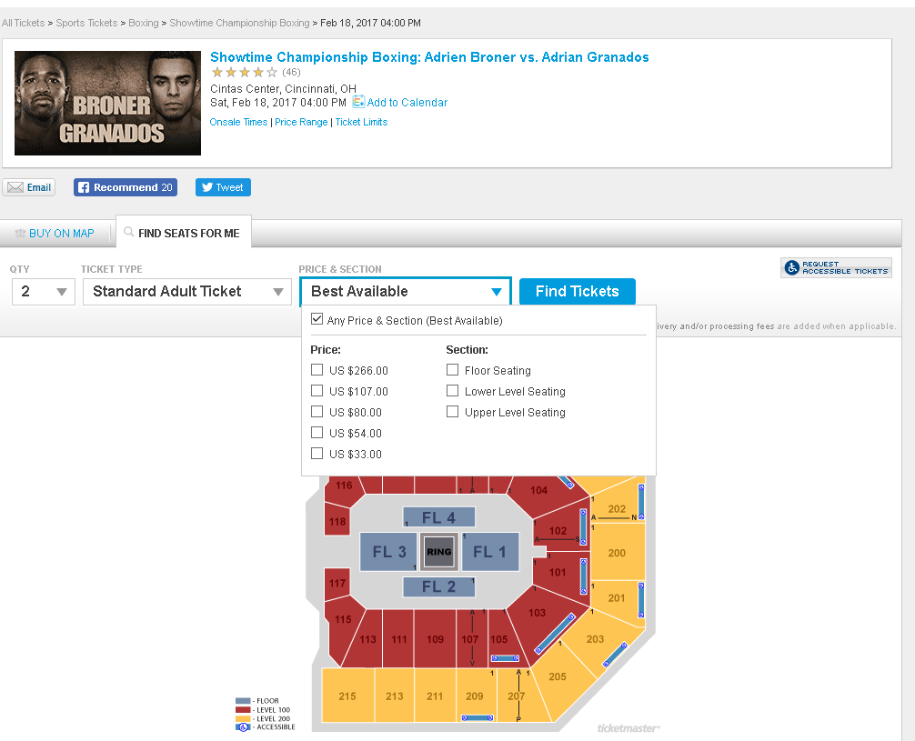The height and width of the screenshot is (741, 915).
Task: Click the Request Accessible Tickets wheelchair icon
Action: [x=791, y=267]
